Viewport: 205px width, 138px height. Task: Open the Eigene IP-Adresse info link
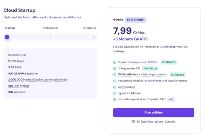(x=129, y=93)
